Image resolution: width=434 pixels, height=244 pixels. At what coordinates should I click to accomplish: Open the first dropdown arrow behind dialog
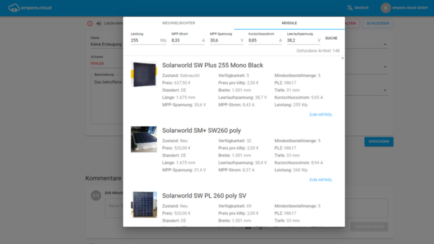click(x=385, y=45)
